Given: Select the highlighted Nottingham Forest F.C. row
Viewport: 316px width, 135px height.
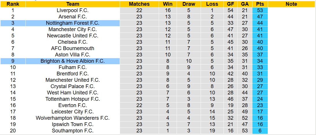Looking at the screenshot, I should [x=73, y=23].
